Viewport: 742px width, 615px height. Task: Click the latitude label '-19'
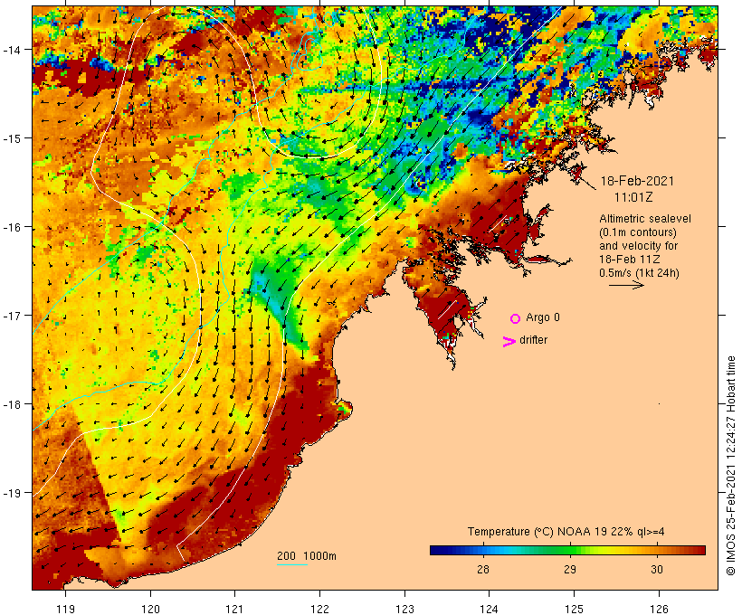pos(11,493)
